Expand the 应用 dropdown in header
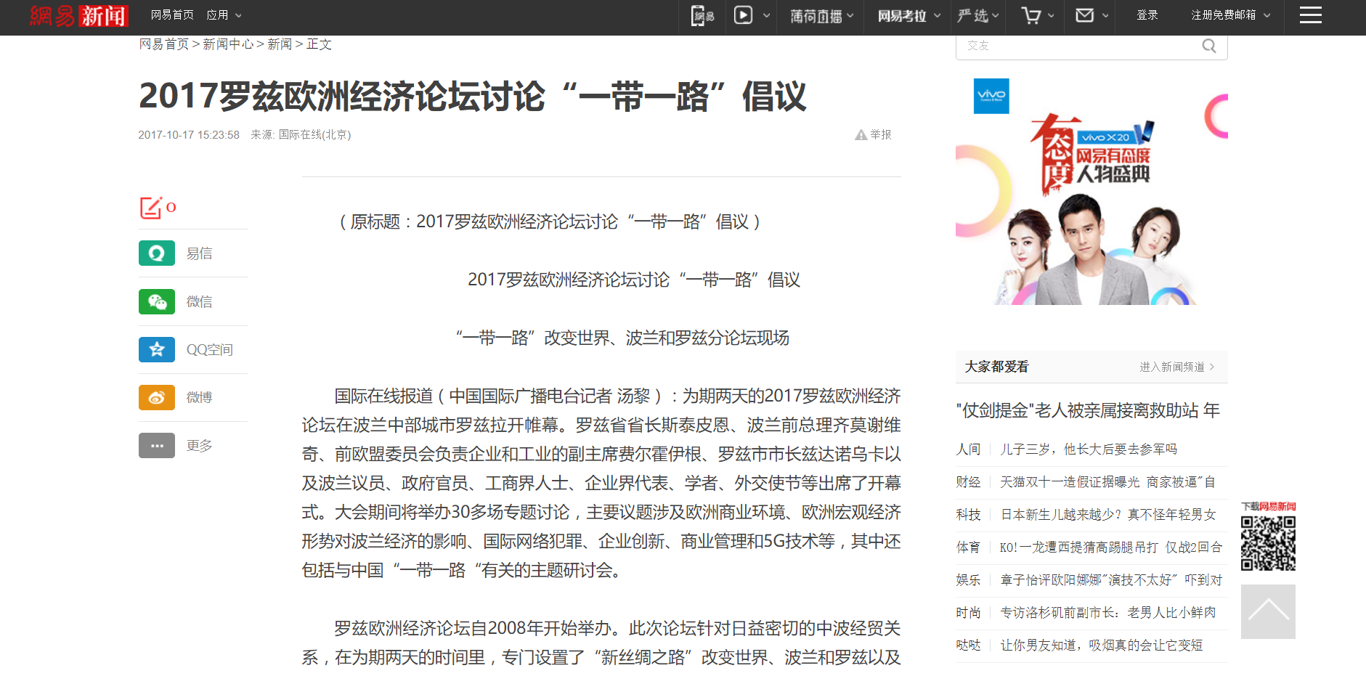1366x676 pixels. 224,15
